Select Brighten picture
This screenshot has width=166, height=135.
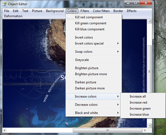tap(94, 68)
